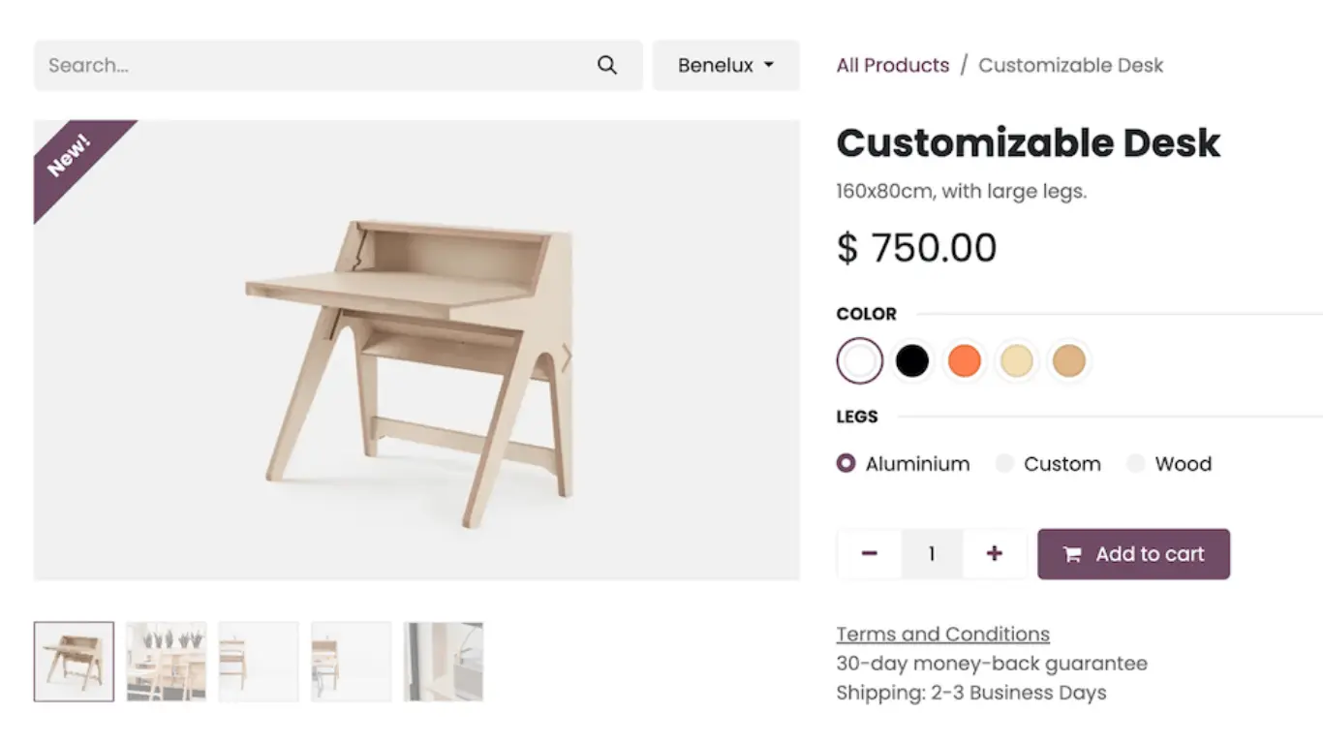Click the quantity number field

click(x=932, y=554)
